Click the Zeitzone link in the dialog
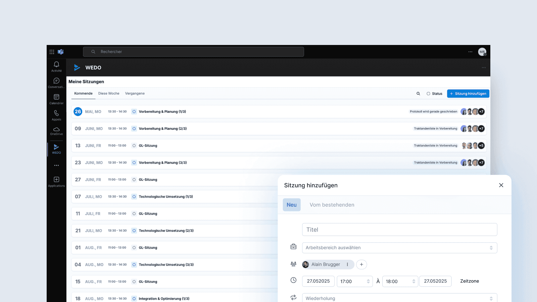This screenshot has width=537, height=302. click(469, 281)
